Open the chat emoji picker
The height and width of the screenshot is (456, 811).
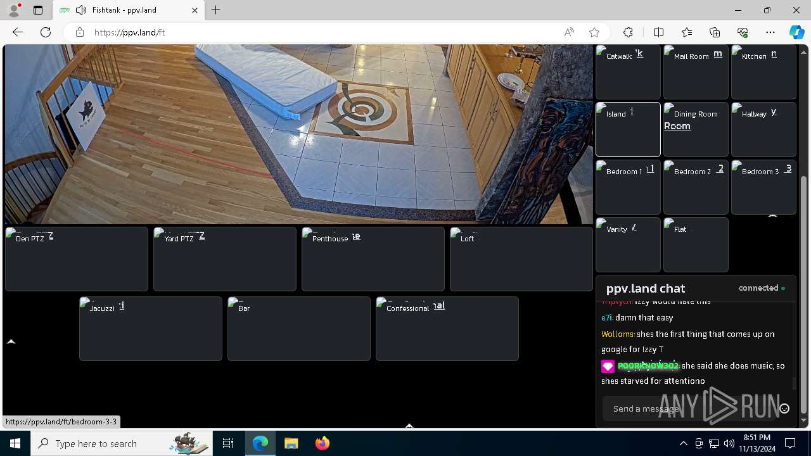(x=784, y=408)
